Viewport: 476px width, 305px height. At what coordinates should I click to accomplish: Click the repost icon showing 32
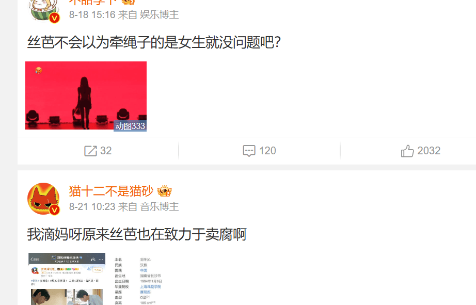point(90,151)
